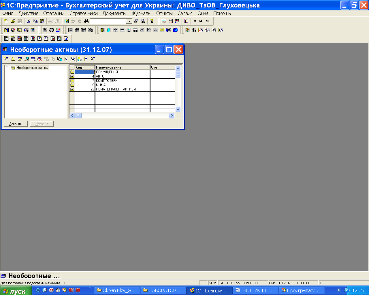This screenshot has height=295, width=369.
Task: Expand the Необоротные активы tree node
Action: click(7, 68)
